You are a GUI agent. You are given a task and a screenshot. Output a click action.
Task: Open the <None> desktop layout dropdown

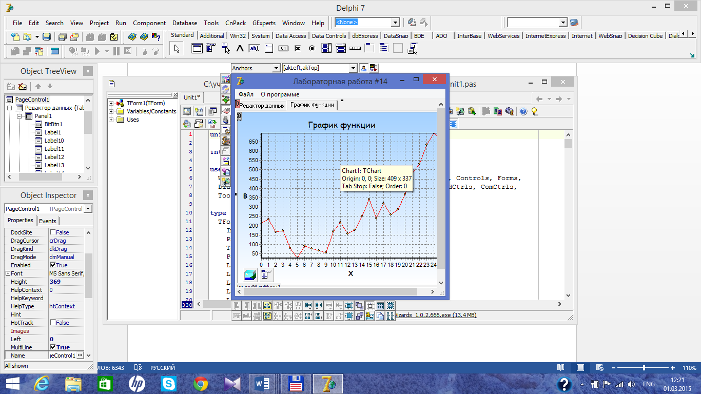coord(395,22)
